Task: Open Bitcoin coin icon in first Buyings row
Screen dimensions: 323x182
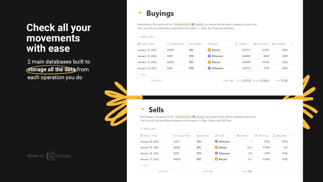Action: 209,50
